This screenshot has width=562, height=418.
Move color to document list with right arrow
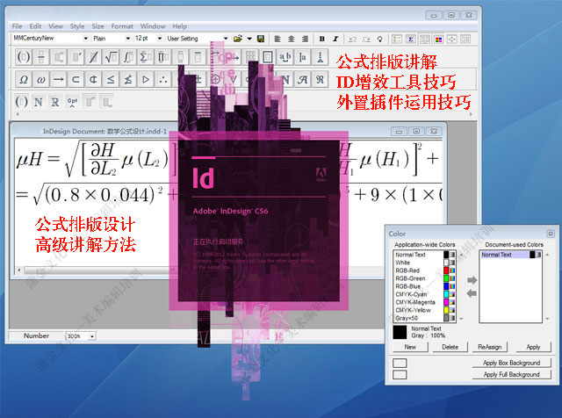coord(472,280)
